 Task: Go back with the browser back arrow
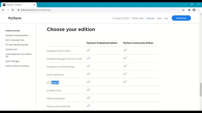pyautogui.click(x=3, y=10)
